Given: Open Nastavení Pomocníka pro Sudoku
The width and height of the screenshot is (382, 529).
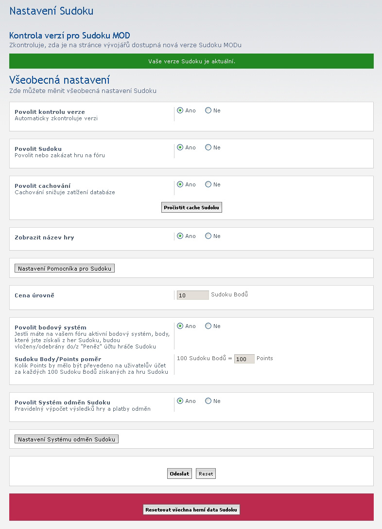Looking at the screenshot, I should click(x=65, y=269).
